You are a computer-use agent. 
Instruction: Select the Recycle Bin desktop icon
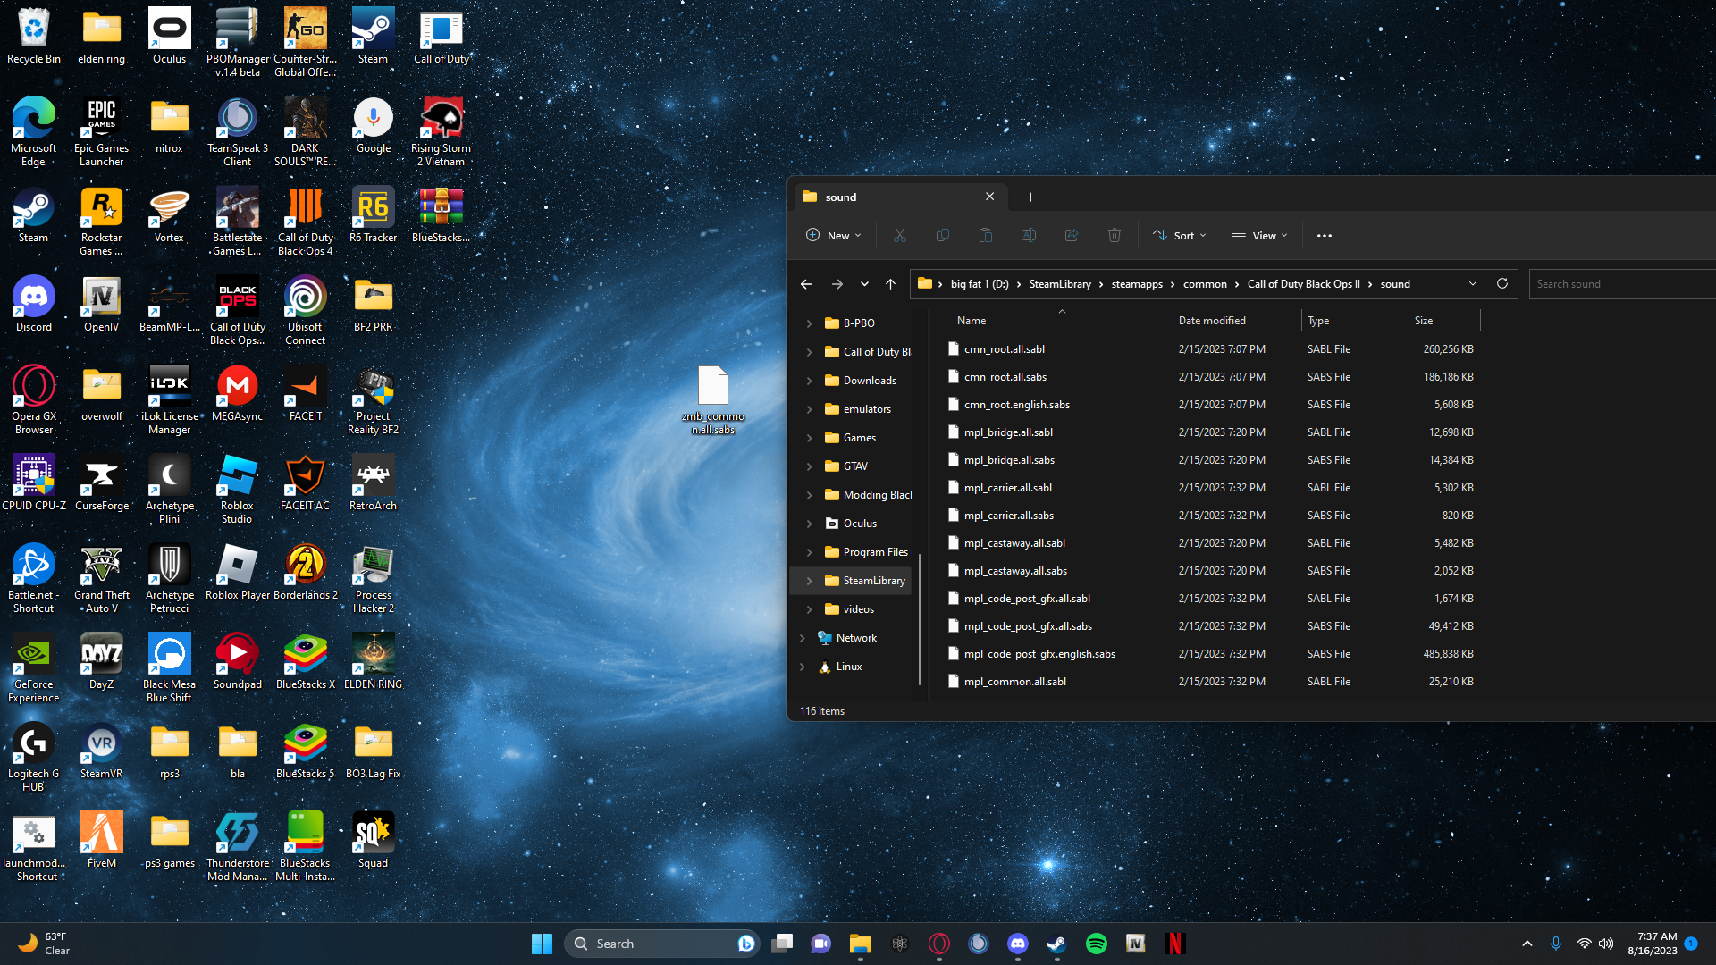34,38
